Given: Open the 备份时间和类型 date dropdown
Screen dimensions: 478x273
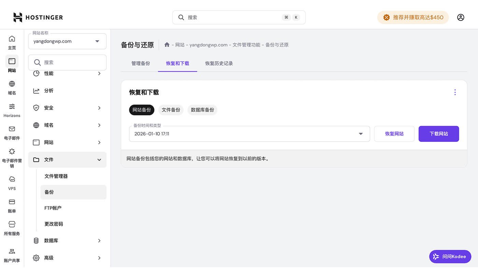Looking at the screenshot, I should point(360,134).
